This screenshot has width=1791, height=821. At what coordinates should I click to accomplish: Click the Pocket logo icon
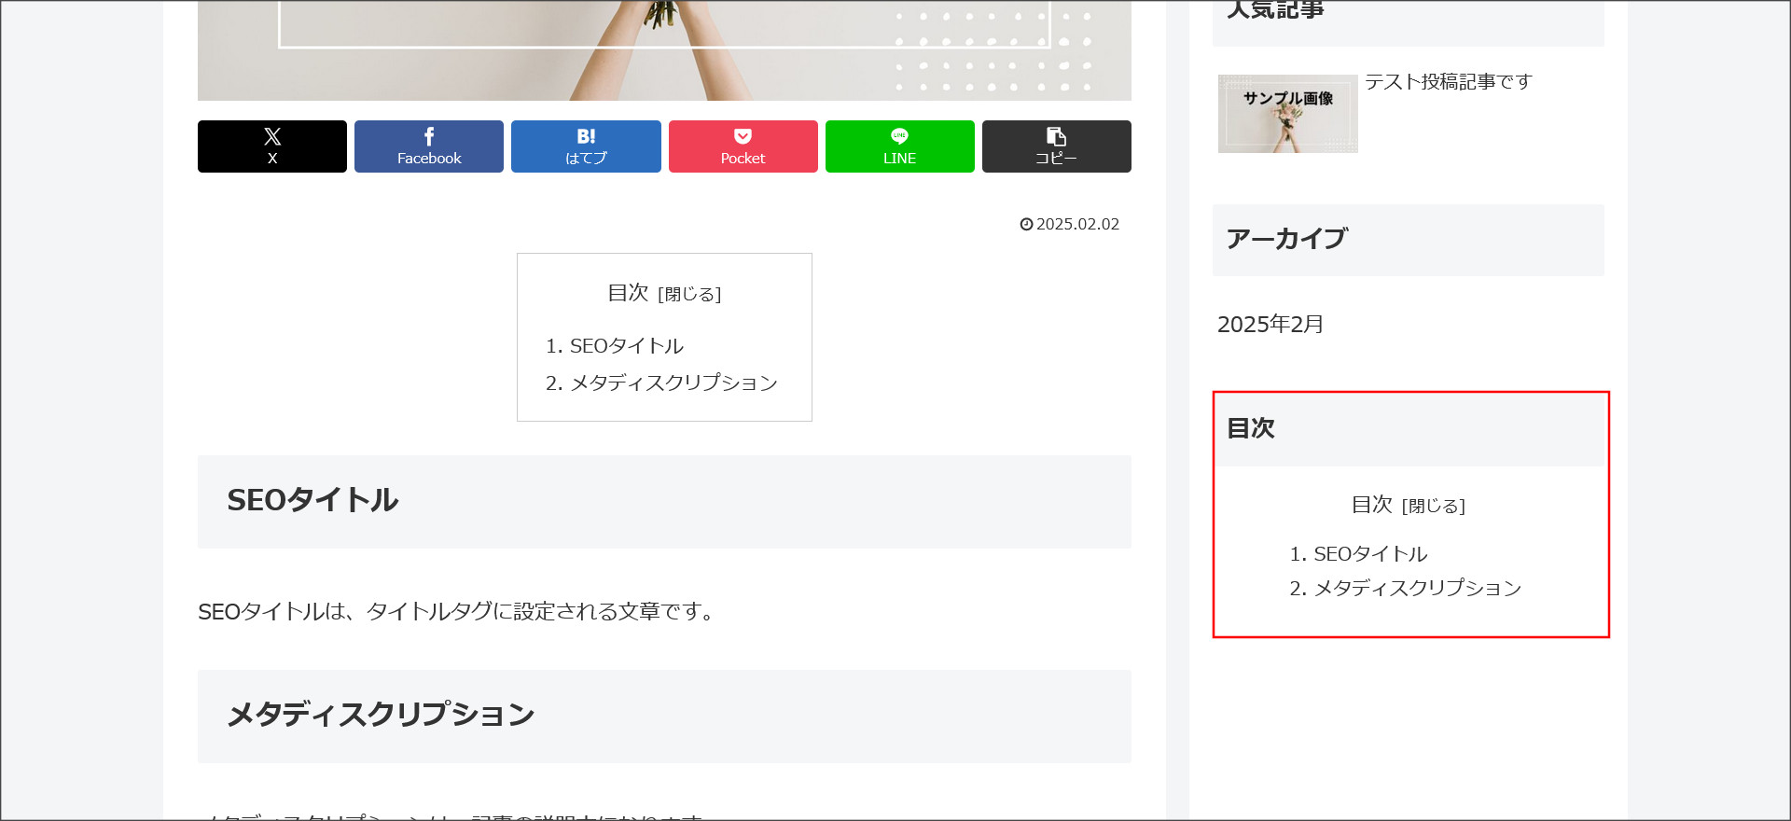click(x=743, y=136)
